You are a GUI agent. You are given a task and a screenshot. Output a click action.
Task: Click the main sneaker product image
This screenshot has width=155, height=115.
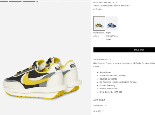[x=43, y=78]
